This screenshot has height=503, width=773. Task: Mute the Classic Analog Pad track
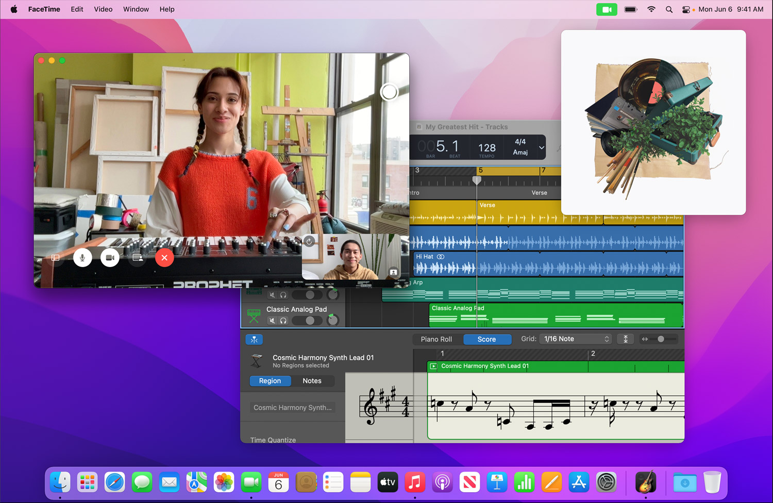point(272,321)
